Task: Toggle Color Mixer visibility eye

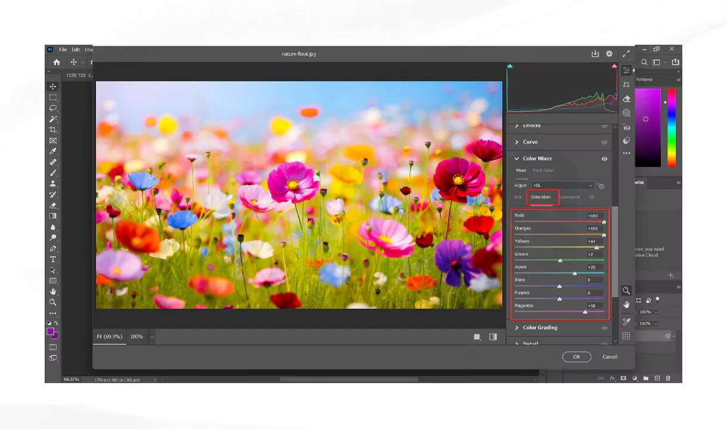Action: 604,158
